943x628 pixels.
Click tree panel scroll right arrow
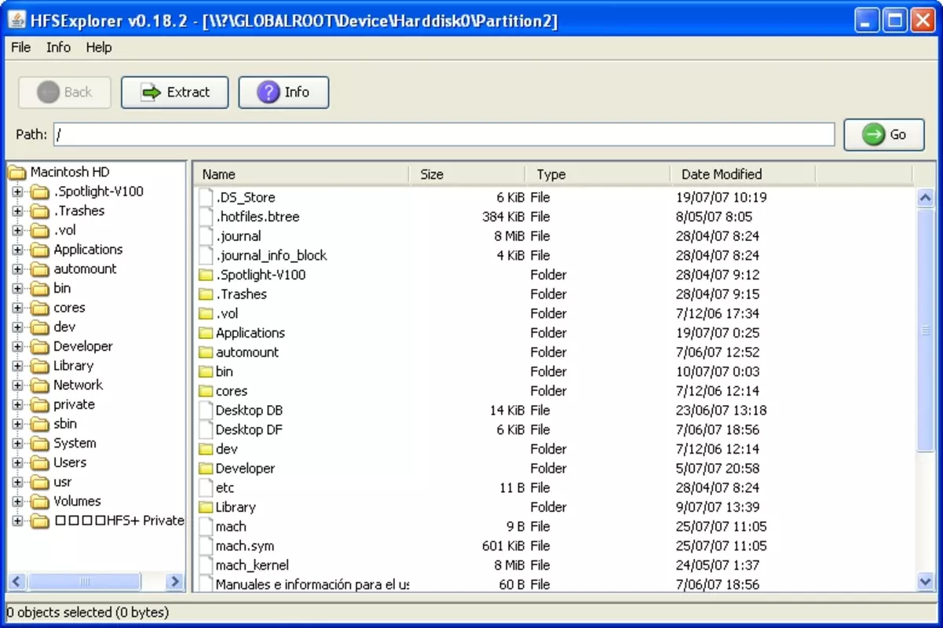(x=175, y=582)
